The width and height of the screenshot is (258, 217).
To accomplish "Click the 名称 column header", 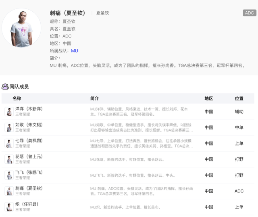I will click(17, 98).
